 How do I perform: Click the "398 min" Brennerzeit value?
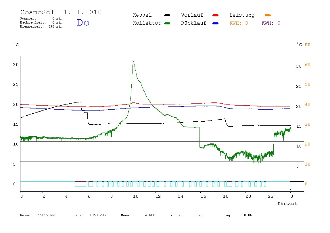pyautogui.click(x=55, y=26)
